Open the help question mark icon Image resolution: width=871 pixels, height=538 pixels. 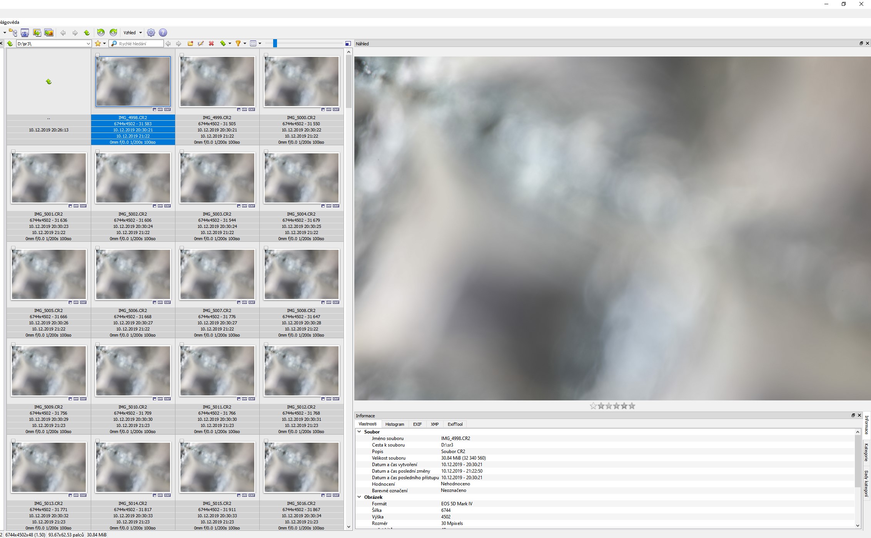[163, 33]
